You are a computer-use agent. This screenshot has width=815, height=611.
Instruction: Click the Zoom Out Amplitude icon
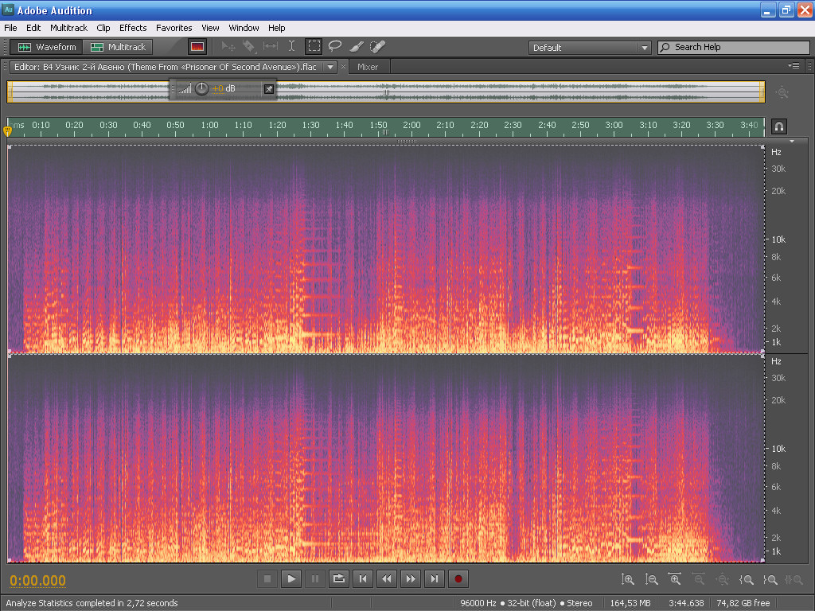(x=652, y=580)
